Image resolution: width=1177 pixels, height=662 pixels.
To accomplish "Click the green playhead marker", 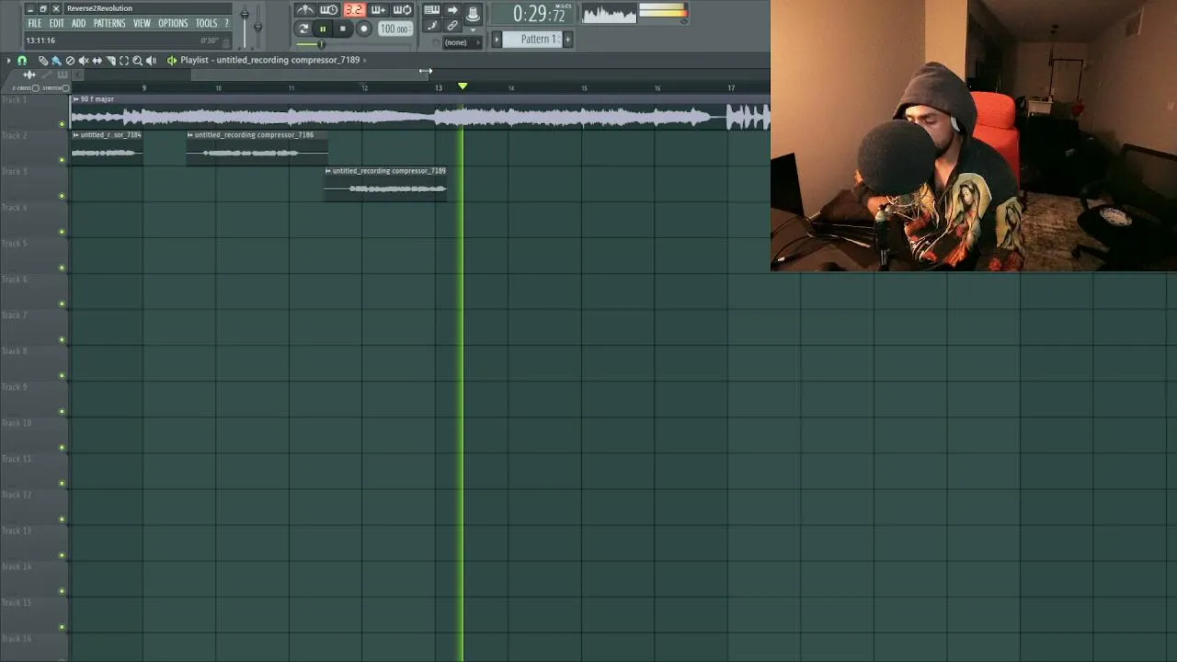I will tap(463, 86).
